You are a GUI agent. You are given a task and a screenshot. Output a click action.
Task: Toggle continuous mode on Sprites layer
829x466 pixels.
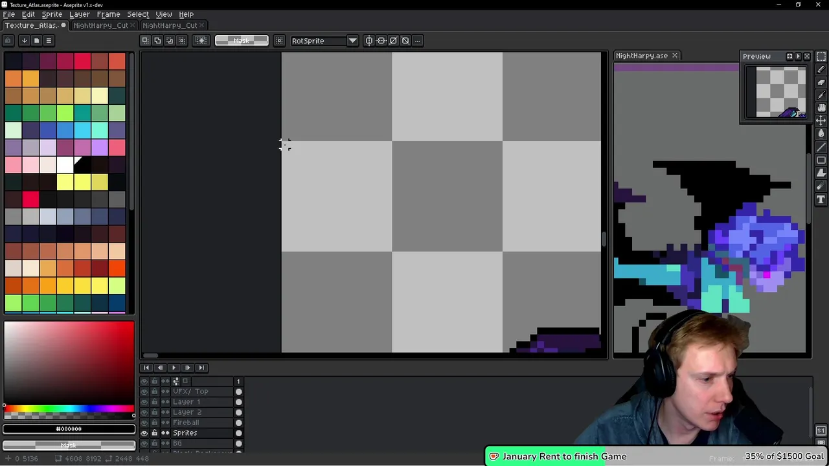pyautogui.click(x=165, y=433)
